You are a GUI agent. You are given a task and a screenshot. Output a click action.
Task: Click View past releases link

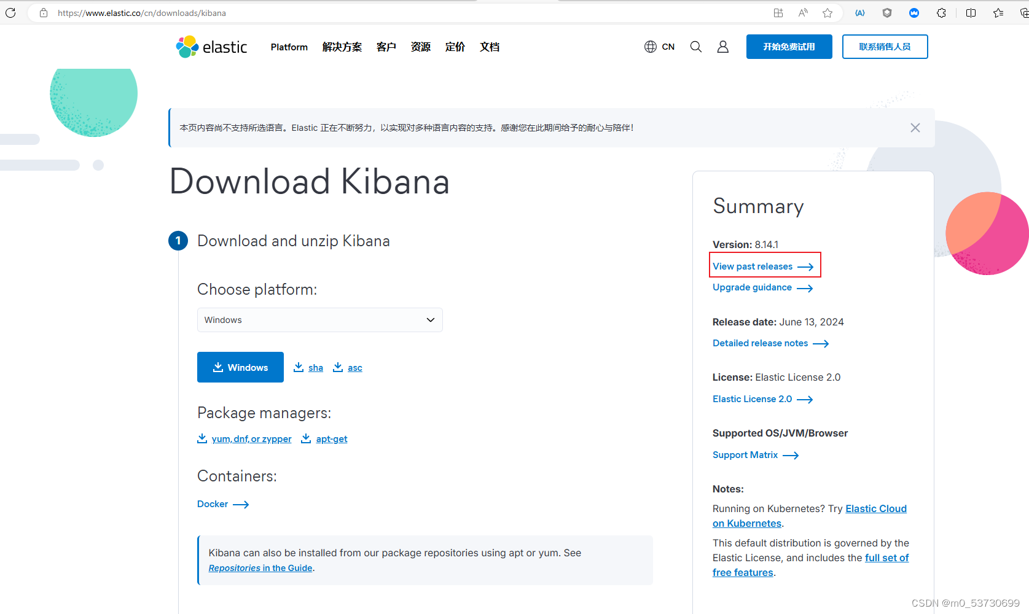click(x=752, y=266)
